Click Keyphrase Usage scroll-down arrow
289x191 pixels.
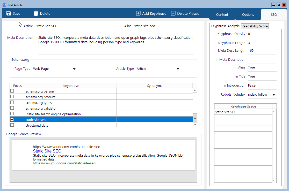(x=274, y=181)
